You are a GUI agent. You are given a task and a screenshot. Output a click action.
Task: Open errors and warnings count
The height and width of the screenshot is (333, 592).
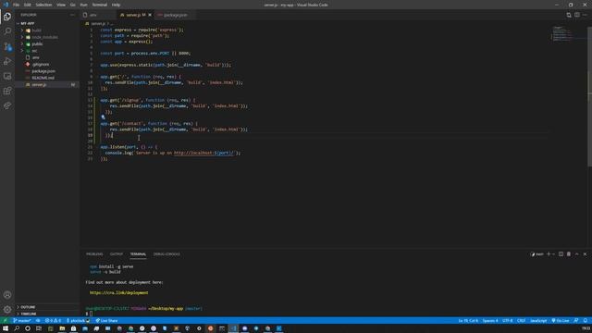[x=53, y=321]
